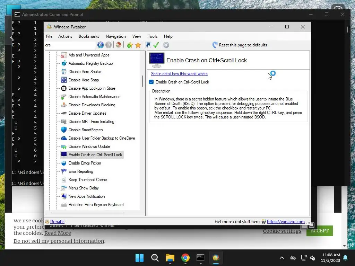Click the Back navigation arrow icon

click(x=101, y=45)
